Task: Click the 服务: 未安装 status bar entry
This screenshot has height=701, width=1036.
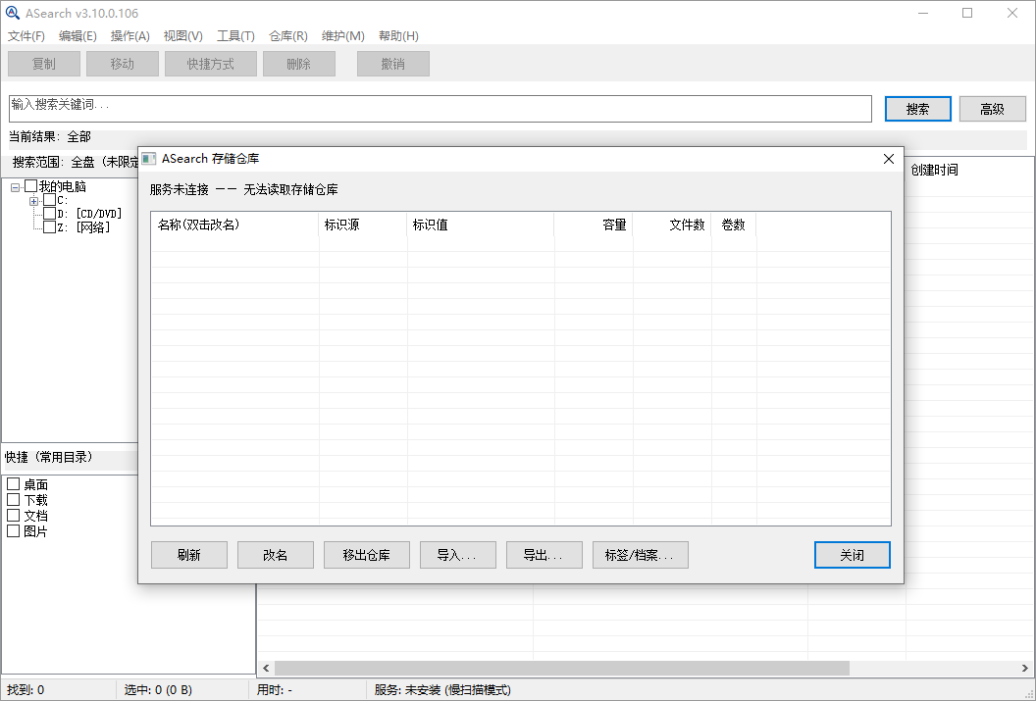Action: click(442, 690)
